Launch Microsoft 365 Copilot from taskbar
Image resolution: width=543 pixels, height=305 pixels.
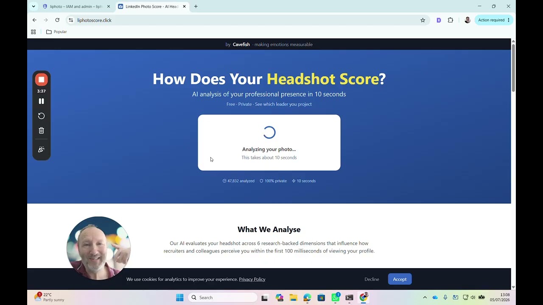click(x=279, y=297)
